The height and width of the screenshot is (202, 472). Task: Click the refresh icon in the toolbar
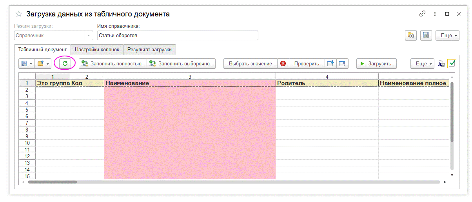point(65,63)
